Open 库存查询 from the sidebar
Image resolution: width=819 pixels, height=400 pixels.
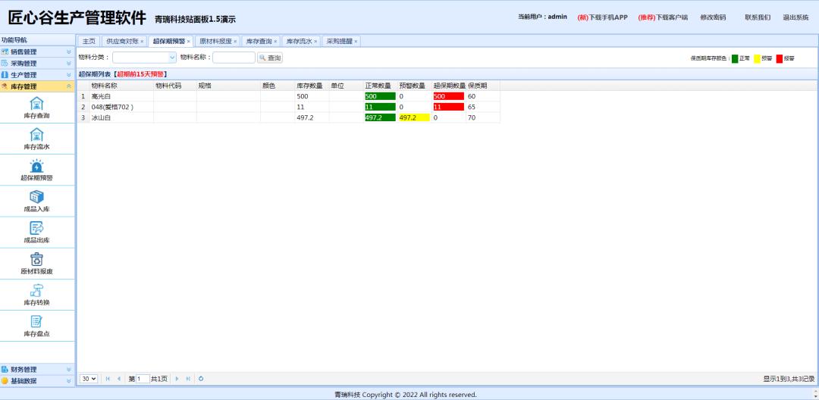pyautogui.click(x=36, y=104)
